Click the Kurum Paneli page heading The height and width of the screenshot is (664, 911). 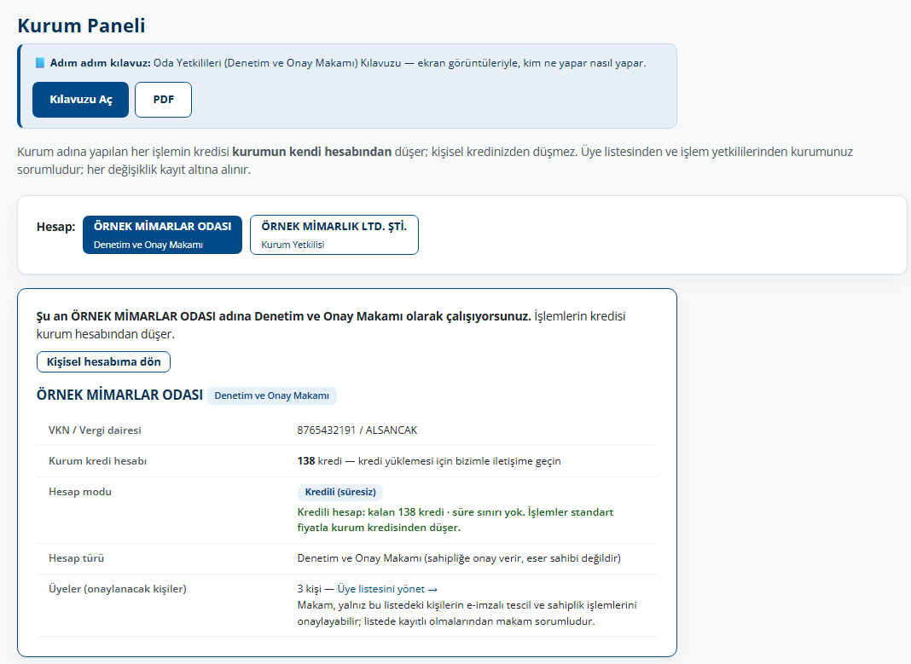[x=81, y=26]
